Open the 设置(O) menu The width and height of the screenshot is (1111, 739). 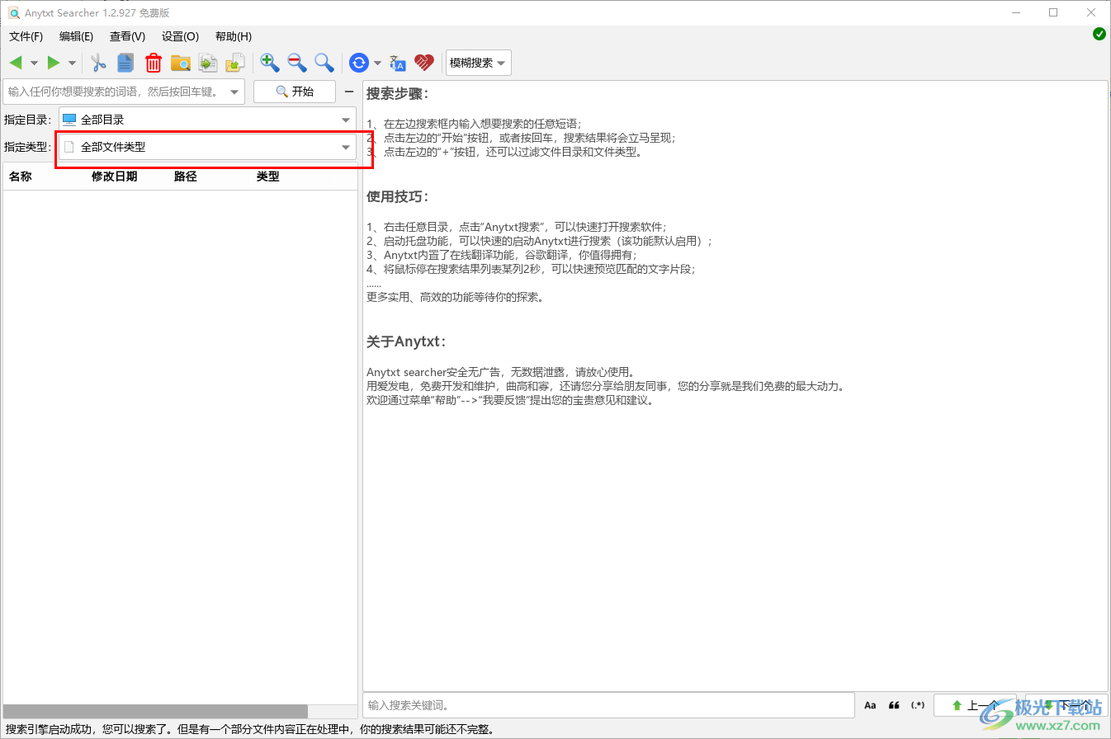(x=180, y=36)
